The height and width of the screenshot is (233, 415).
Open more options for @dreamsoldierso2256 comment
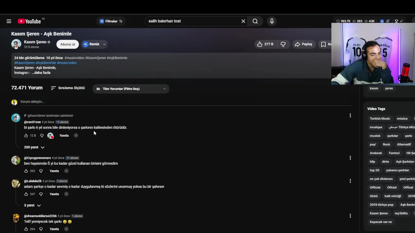350,216
